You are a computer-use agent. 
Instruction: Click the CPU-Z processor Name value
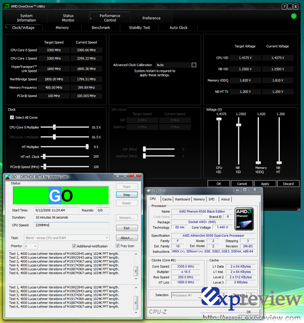202,212
